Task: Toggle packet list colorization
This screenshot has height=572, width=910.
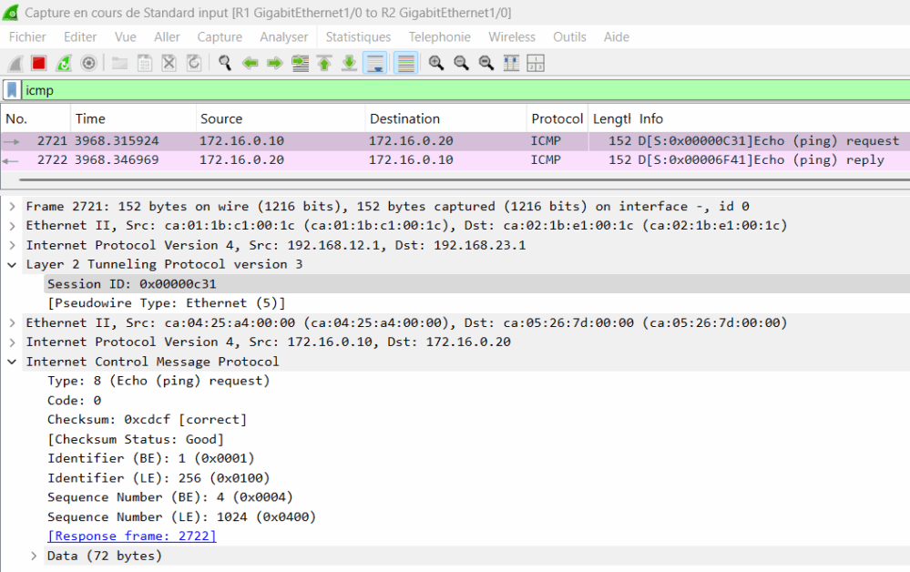Action: [x=405, y=63]
